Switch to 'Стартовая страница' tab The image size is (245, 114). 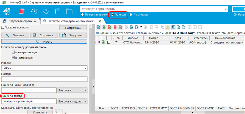[19, 21]
